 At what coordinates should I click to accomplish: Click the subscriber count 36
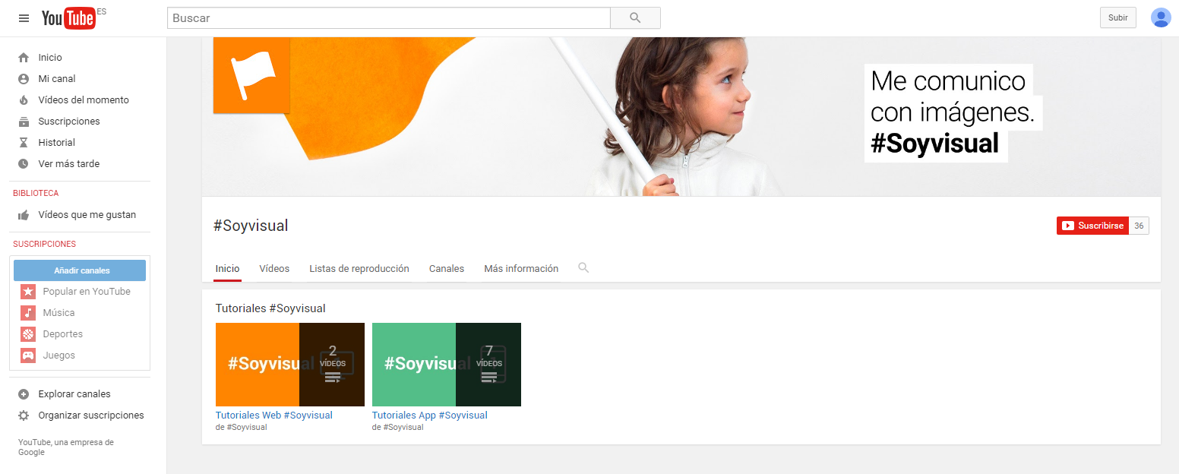(x=1139, y=226)
